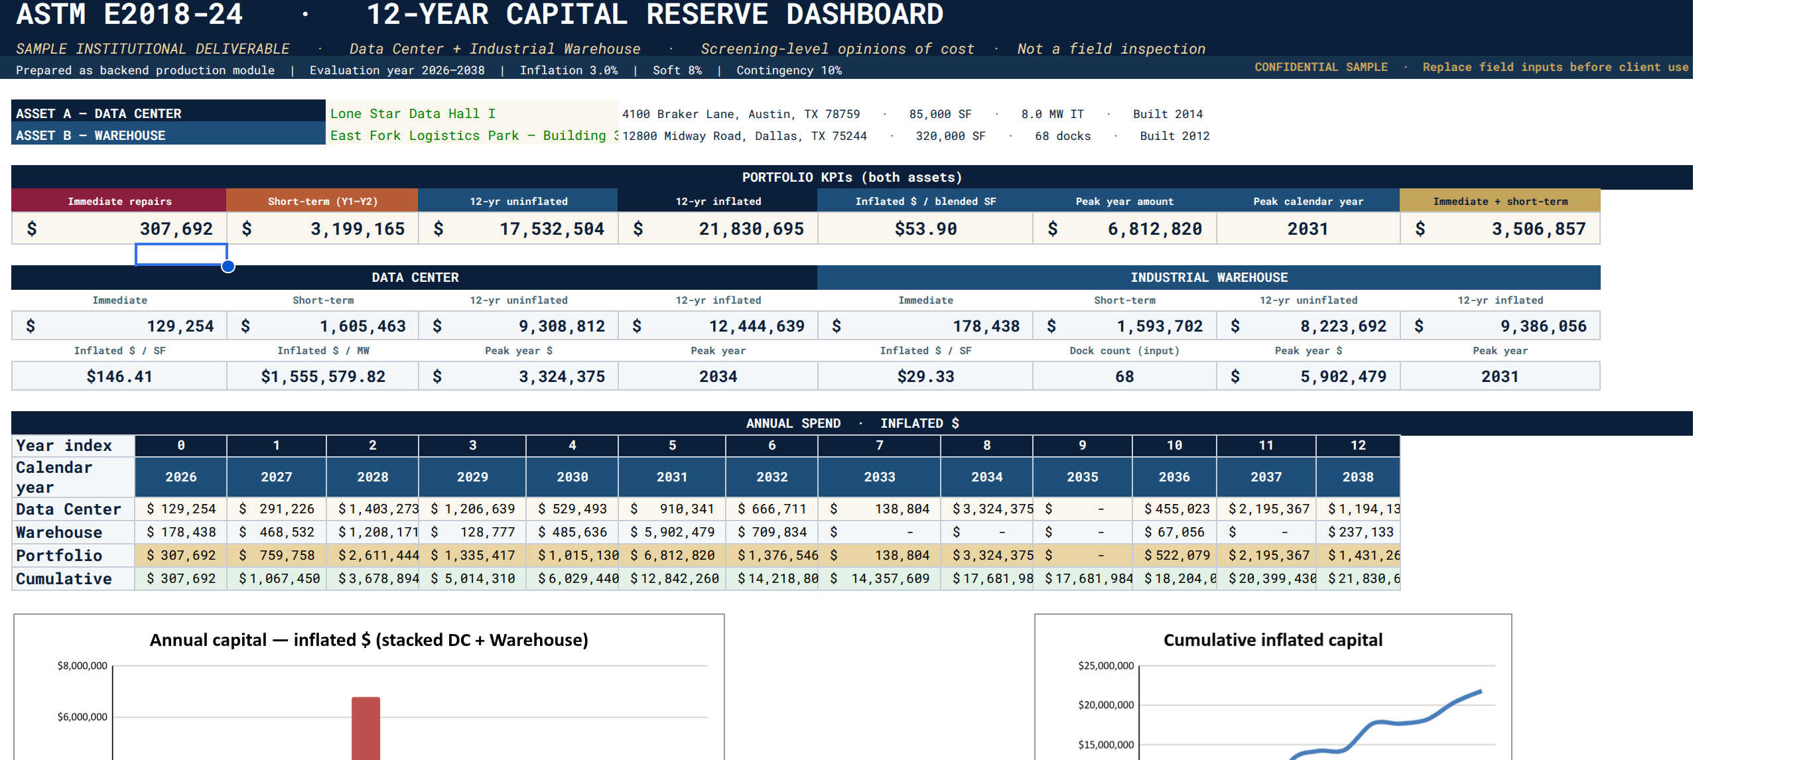This screenshot has height=760, width=1811.
Task: Click the Annual capital stacked chart title
Action: (x=368, y=640)
